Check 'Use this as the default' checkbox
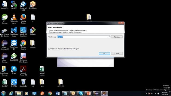This screenshot has width=171, height=96. [x=49, y=49]
